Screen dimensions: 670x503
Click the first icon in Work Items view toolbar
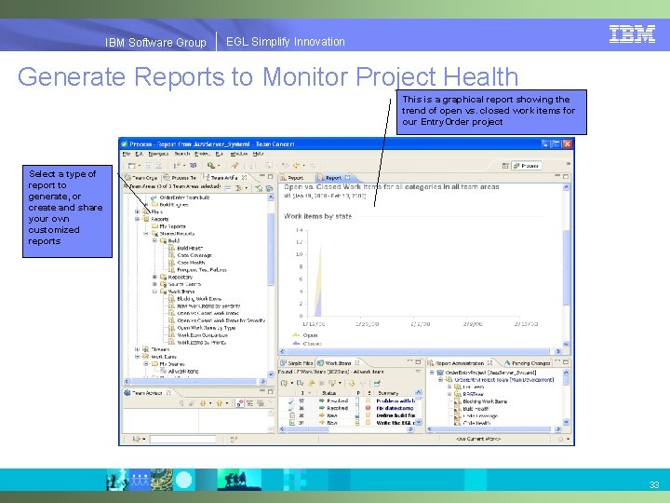click(285, 383)
